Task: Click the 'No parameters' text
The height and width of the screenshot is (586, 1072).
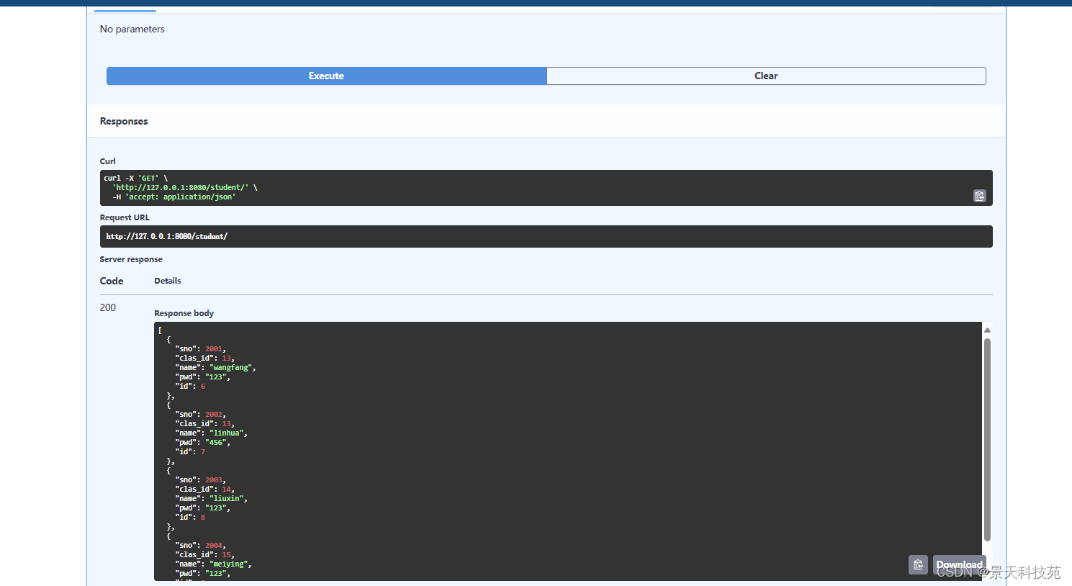Action: [x=132, y=29]
